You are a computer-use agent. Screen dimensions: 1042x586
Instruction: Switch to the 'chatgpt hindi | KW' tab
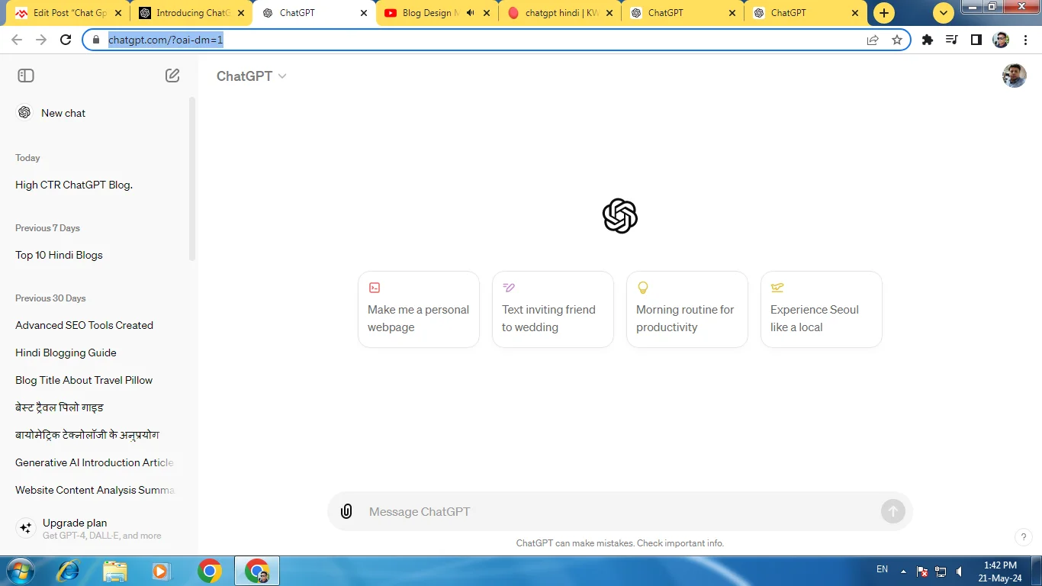click(x=559, y=13)
